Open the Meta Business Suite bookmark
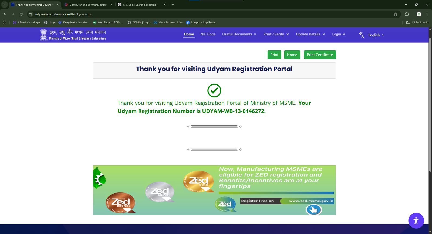 click(168, 23)
